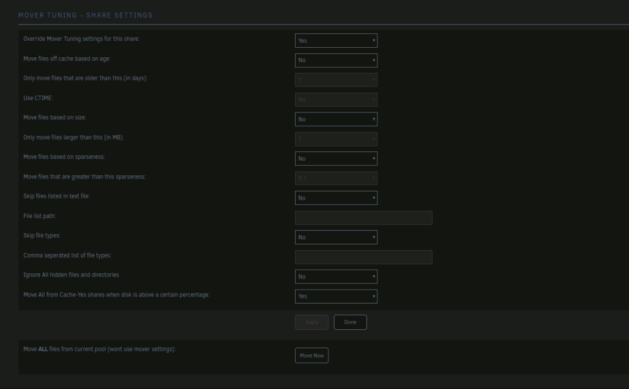Screen dimensions: 629x389
Task: Open Skip files listed in text file dropdown
Action: (x=336, y=198)
